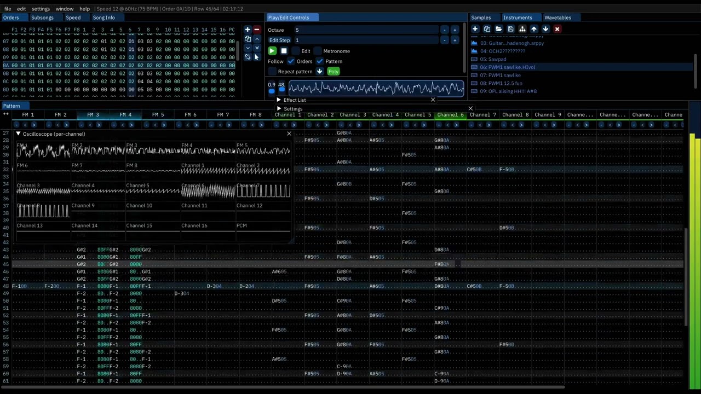Save the selected instrument

tap(510, 29)
